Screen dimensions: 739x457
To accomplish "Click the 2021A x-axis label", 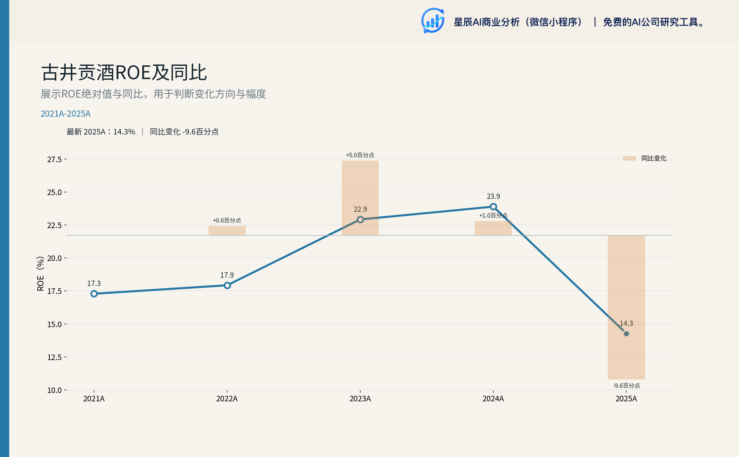I will (x=94, y=399).
